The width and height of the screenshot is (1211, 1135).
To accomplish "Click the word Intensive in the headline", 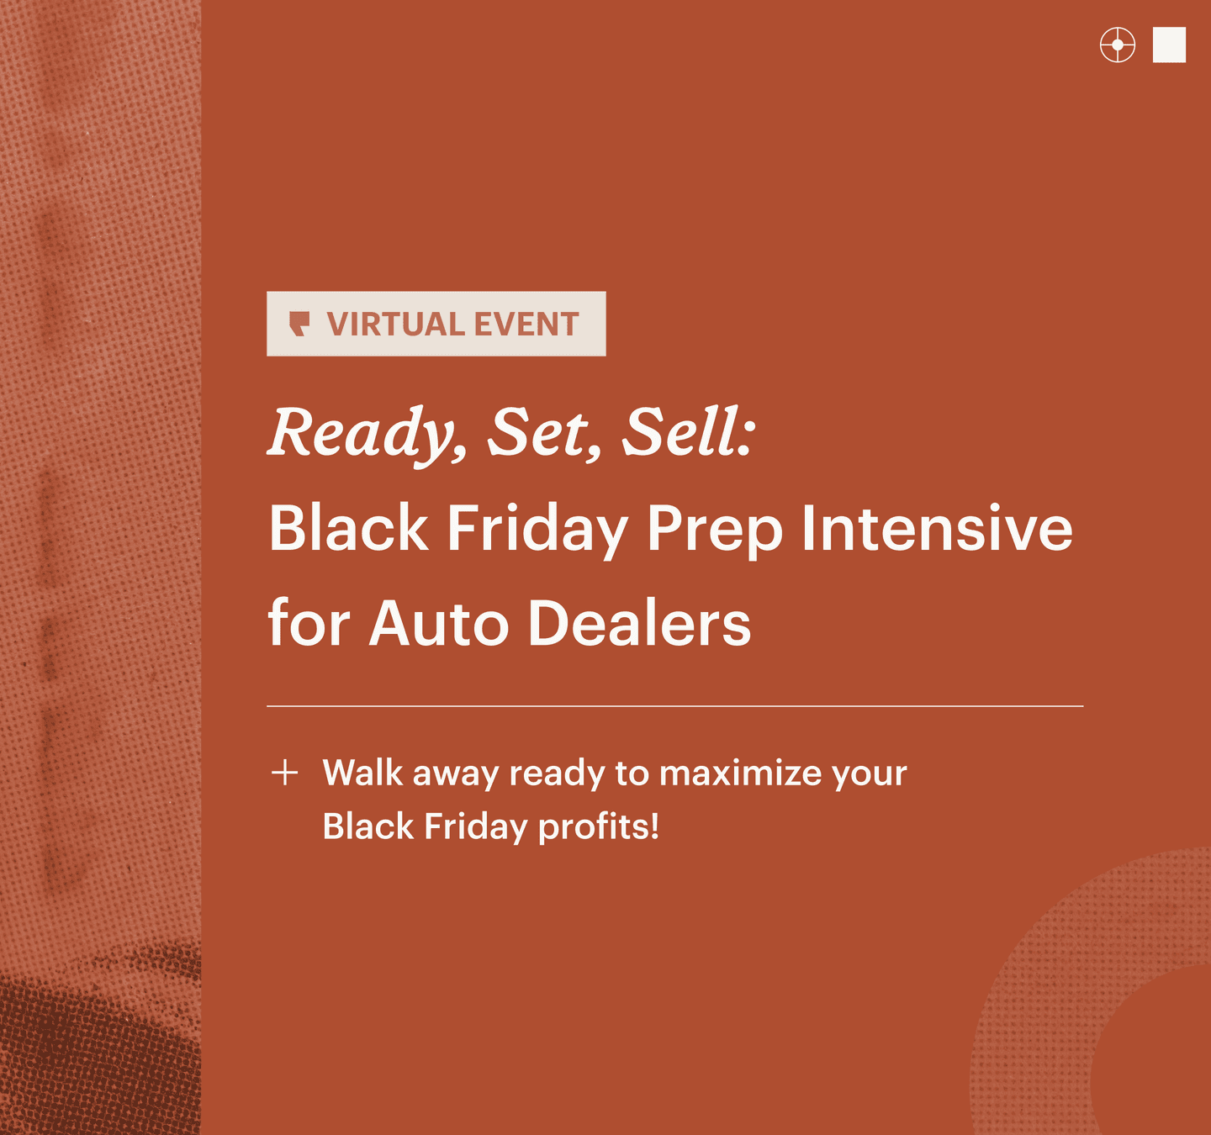I will point(937,529).
